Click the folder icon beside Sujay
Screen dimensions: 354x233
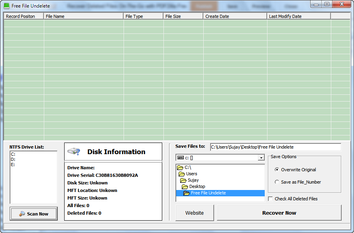183,180
